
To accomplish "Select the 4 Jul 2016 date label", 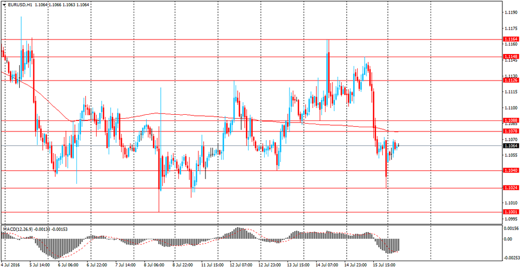I will (10, 265).
